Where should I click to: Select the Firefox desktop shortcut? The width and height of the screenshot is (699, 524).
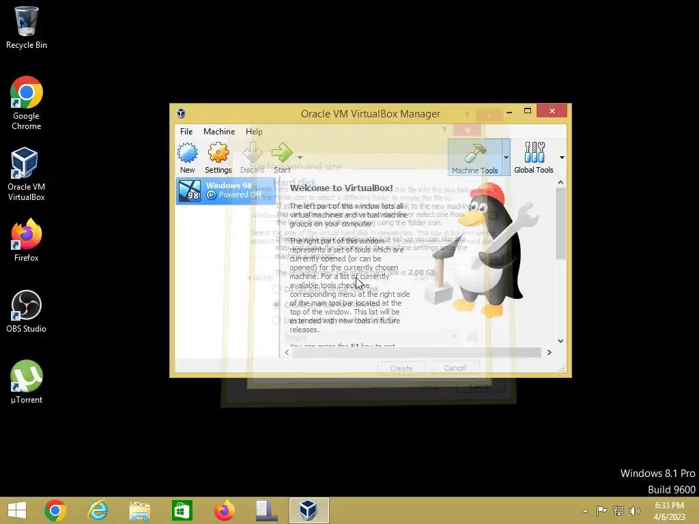[27, 240]
